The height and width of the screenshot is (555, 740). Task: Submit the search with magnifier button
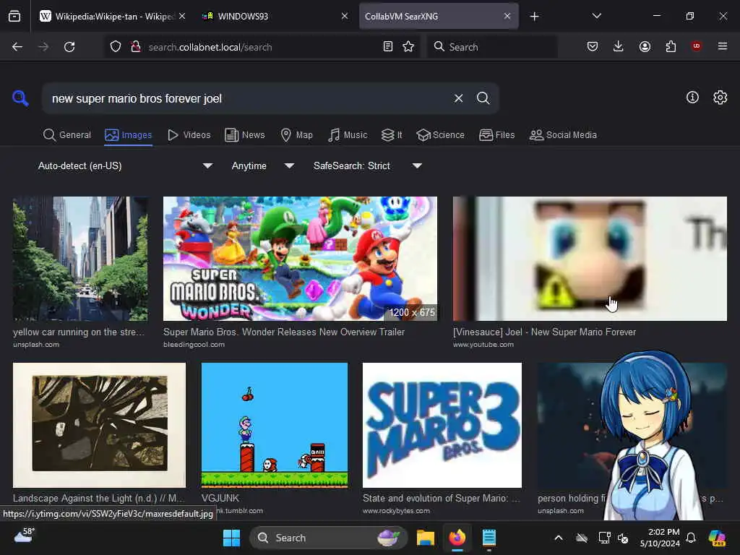click(x=483, y=98)
